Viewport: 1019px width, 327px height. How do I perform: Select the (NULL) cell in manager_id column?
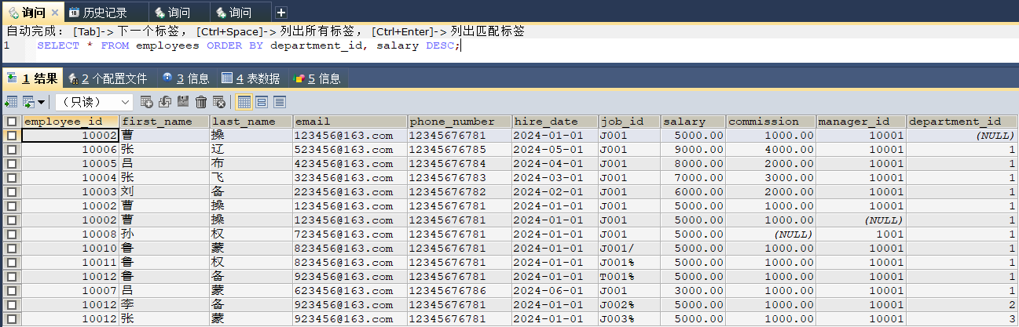[x=861, y=220]
